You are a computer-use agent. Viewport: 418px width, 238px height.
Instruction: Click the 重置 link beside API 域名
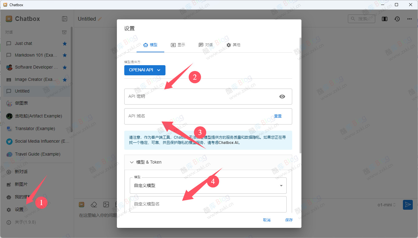pyautogui.click(x=277, y=116)
